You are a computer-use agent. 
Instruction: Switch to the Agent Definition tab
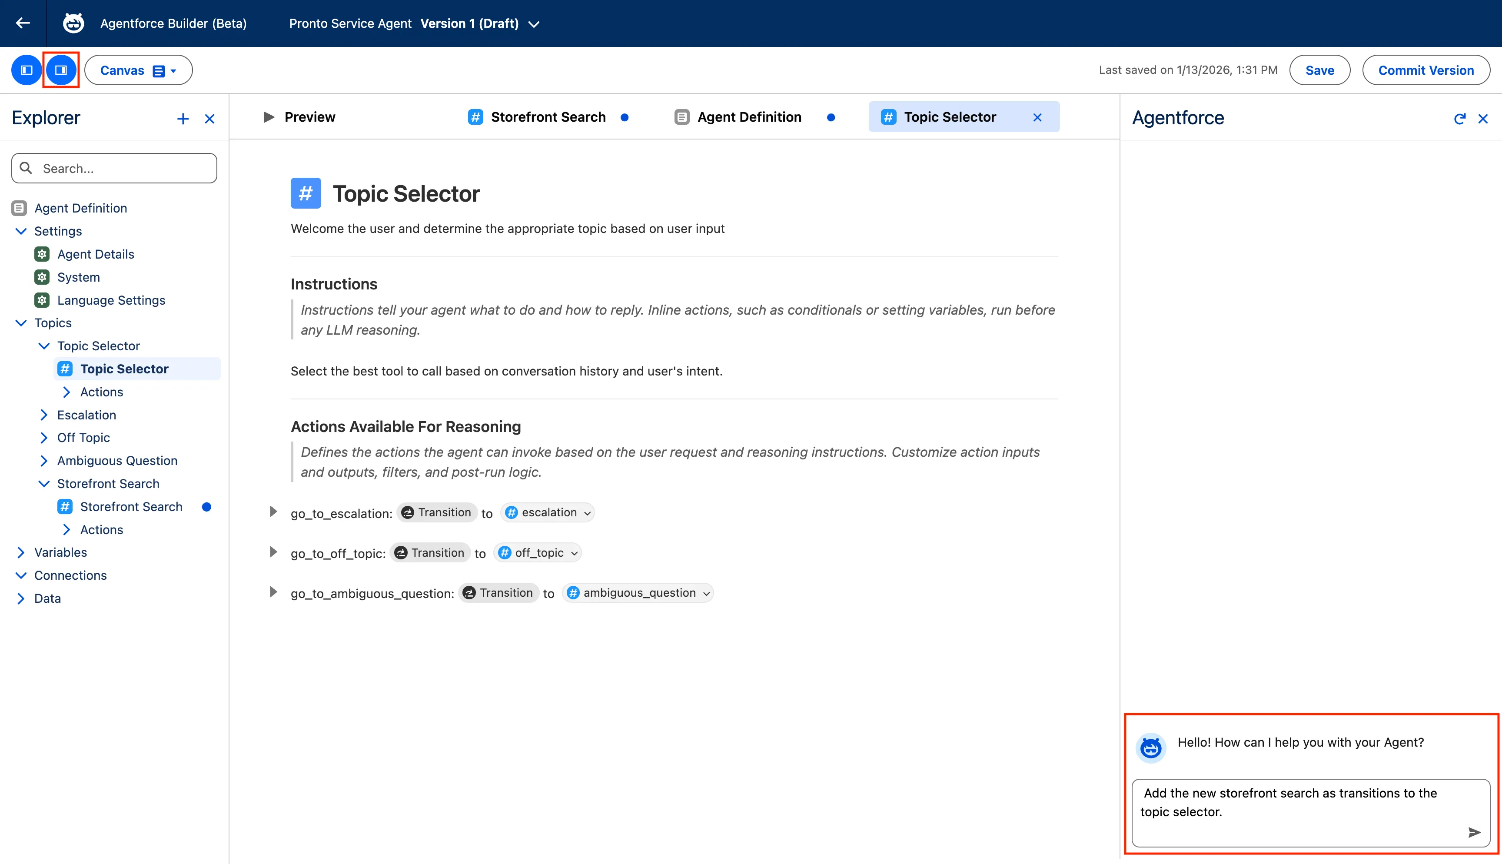click(749, 117)
